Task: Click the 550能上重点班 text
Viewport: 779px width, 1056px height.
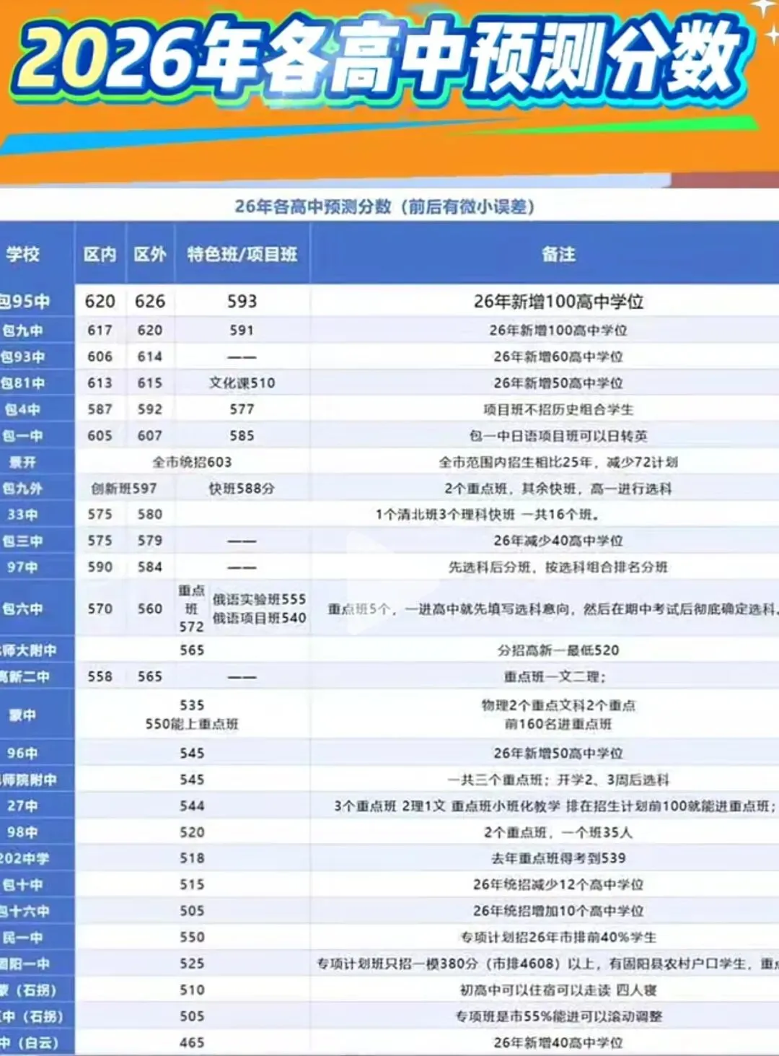Action: pyautogui.click(x=192, y=724)
